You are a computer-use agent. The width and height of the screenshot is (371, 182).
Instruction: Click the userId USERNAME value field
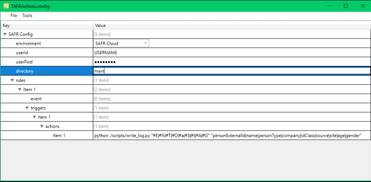(x=231, y=53)
